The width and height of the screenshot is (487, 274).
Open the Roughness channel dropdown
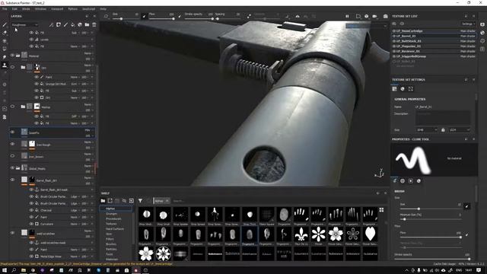point(25,24)
